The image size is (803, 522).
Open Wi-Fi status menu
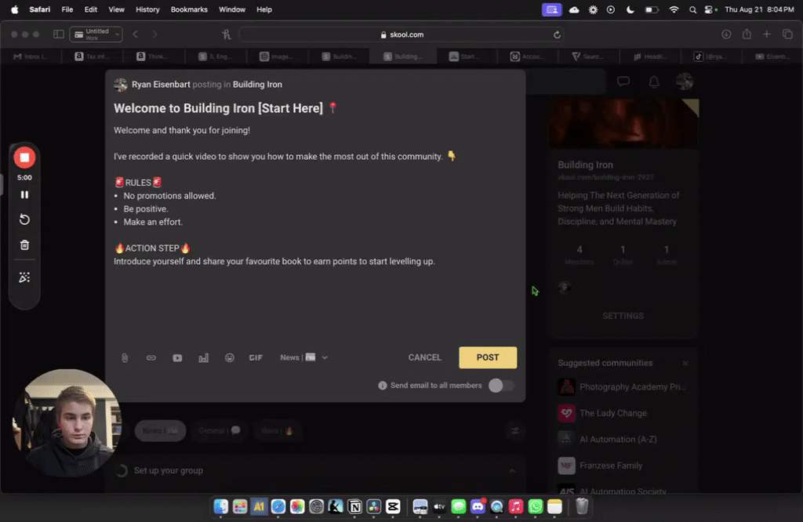click(674, 9)
